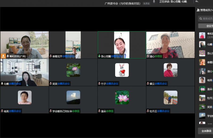Click the muted mic icon beside 竹子
213x138 pixels.
click(x=99, y=84)
